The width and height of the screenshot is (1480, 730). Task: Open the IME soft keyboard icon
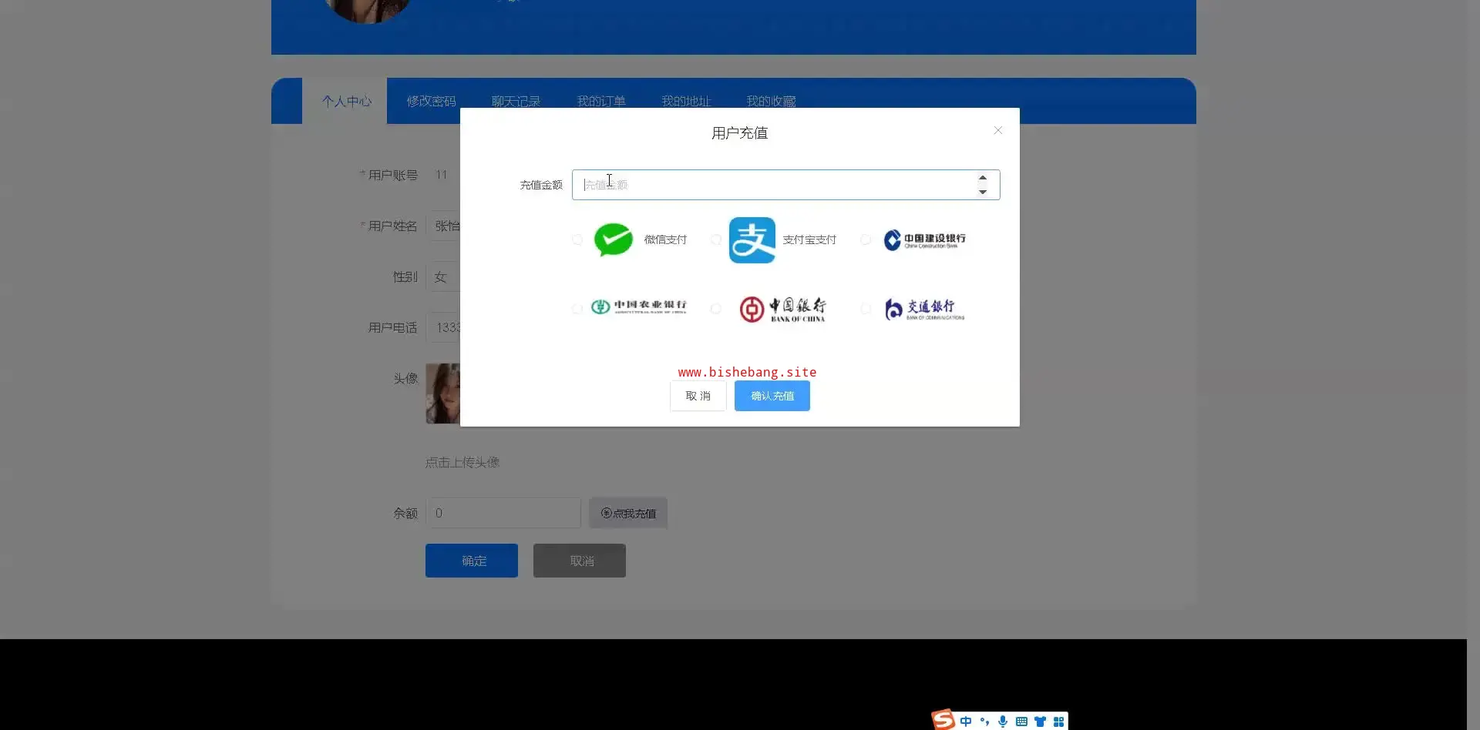point(1021,722)
